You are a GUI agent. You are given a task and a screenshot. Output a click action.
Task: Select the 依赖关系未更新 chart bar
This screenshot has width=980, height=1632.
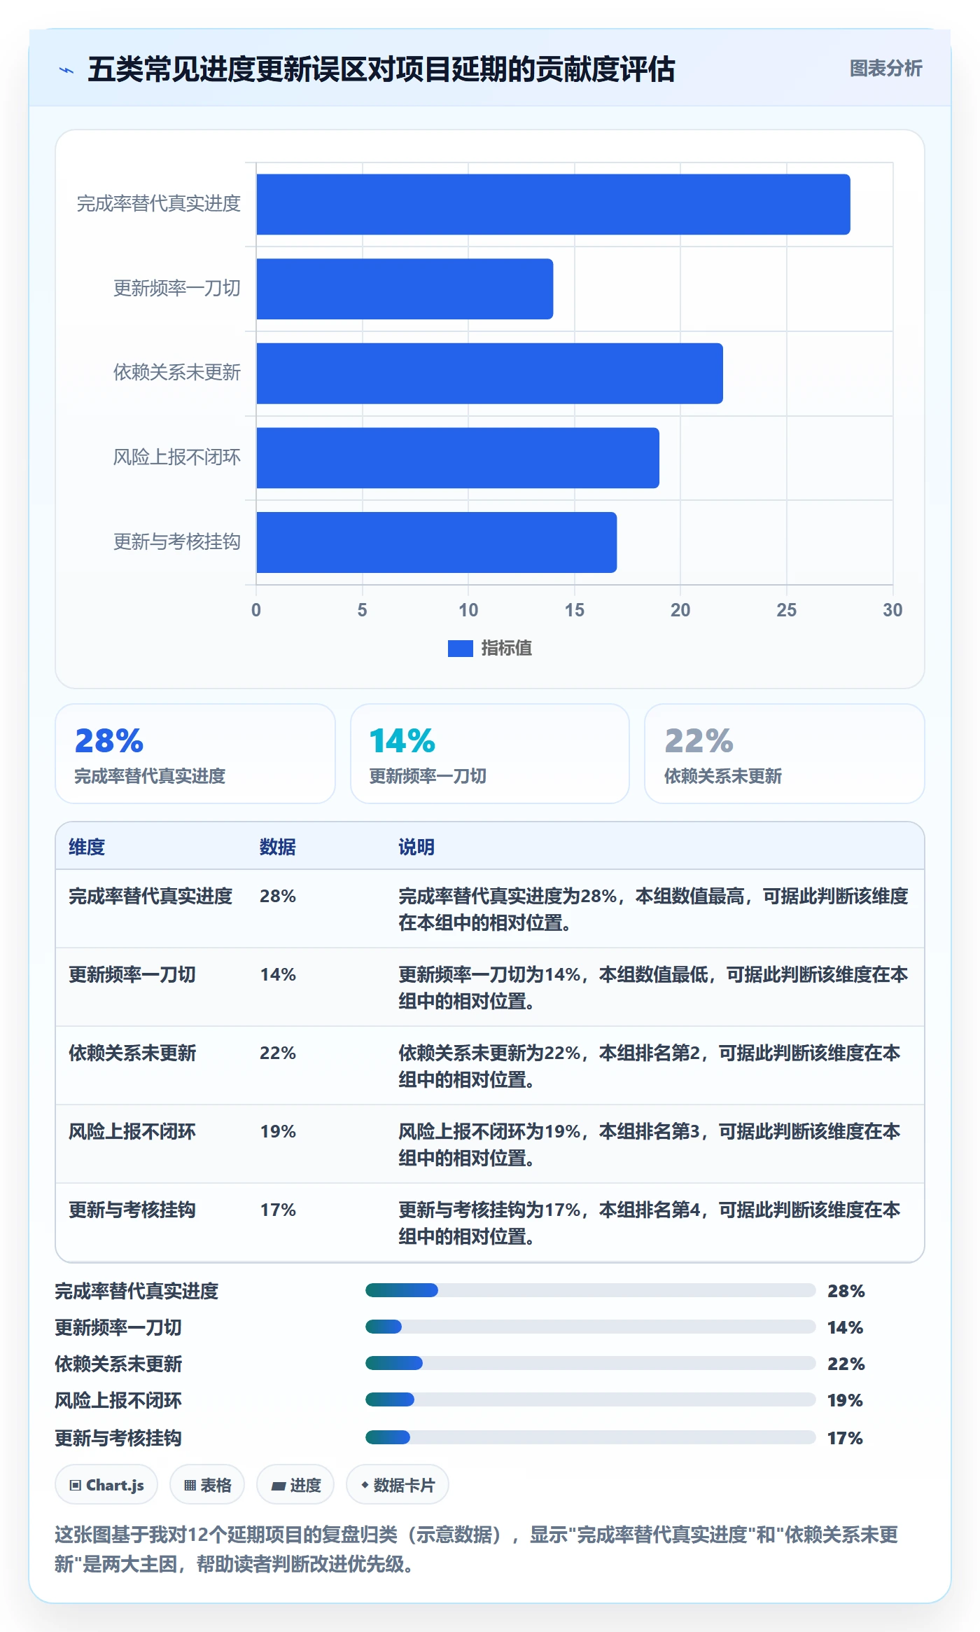pyautogui.click(x=489, y=373)
